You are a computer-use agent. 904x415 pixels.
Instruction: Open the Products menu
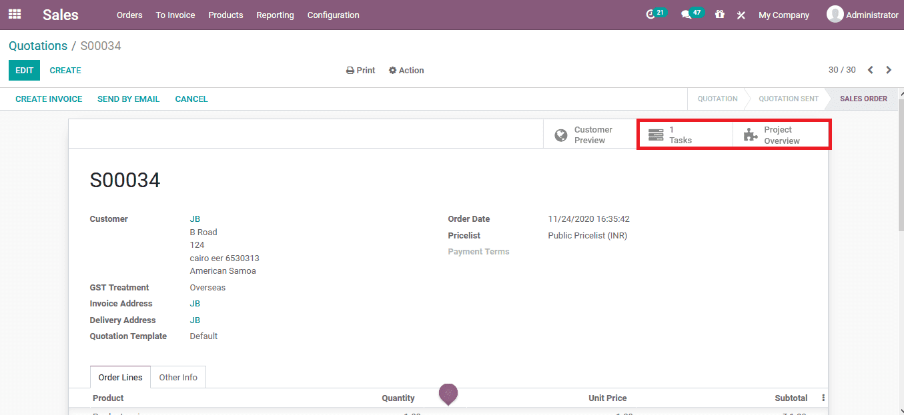[225, 15]
